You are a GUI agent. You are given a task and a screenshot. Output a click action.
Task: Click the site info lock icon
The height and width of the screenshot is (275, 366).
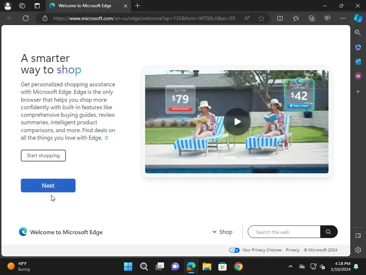point(45,18)
